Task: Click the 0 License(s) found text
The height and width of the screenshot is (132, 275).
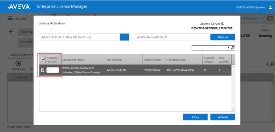Action: click(19, 127)
